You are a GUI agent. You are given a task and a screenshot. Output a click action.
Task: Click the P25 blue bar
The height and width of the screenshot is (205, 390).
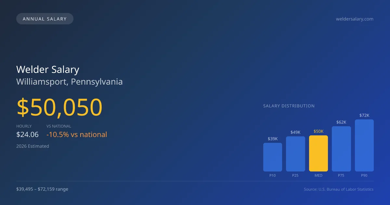coord(295,154)
